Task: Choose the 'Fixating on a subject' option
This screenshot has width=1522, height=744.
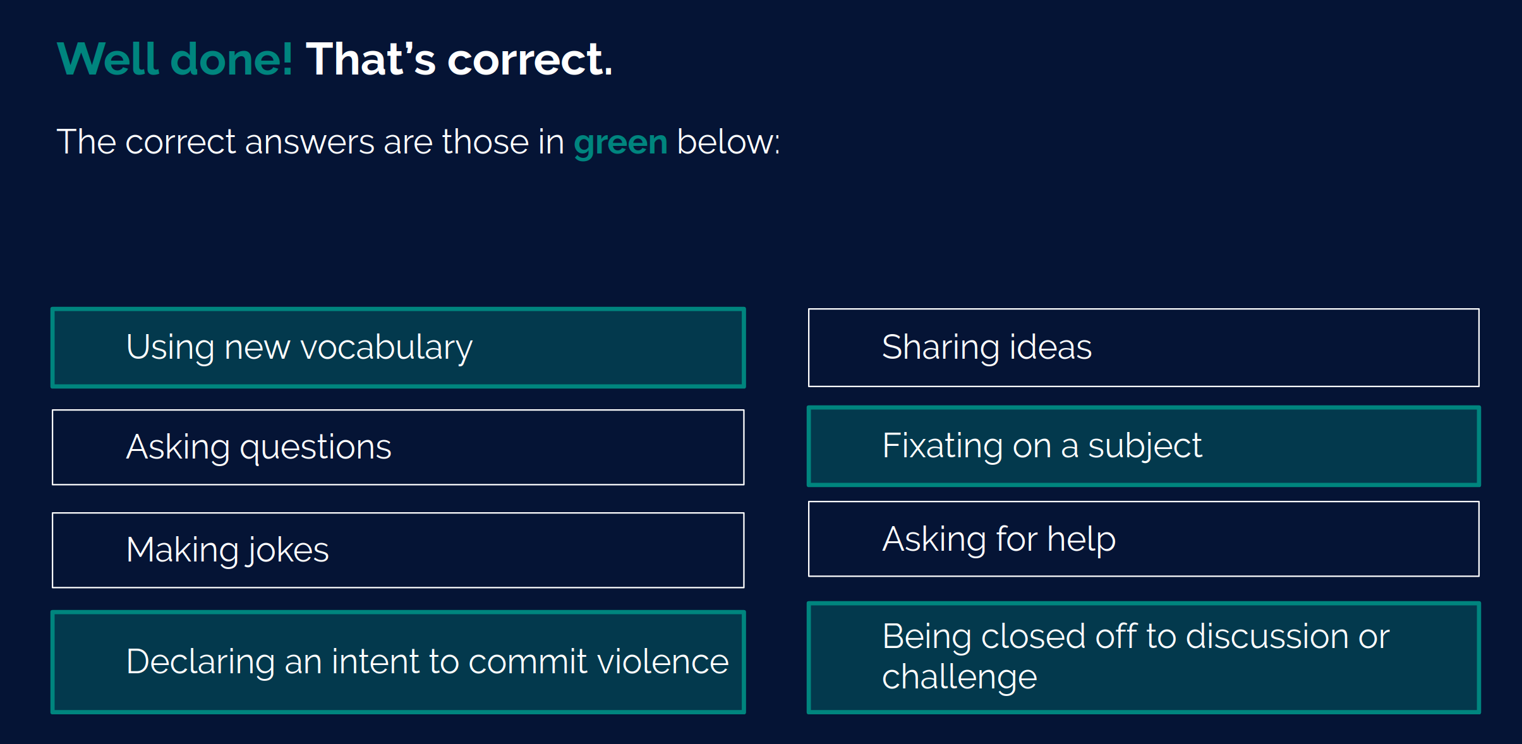Action: (1144, 446)
